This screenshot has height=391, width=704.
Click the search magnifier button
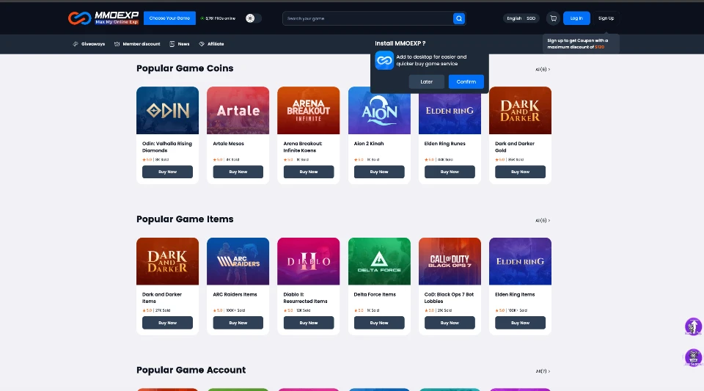tap(458, 18)
